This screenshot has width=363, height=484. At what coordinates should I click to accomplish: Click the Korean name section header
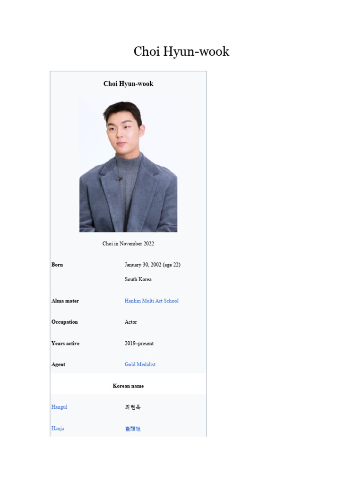(x=129, y=386)
